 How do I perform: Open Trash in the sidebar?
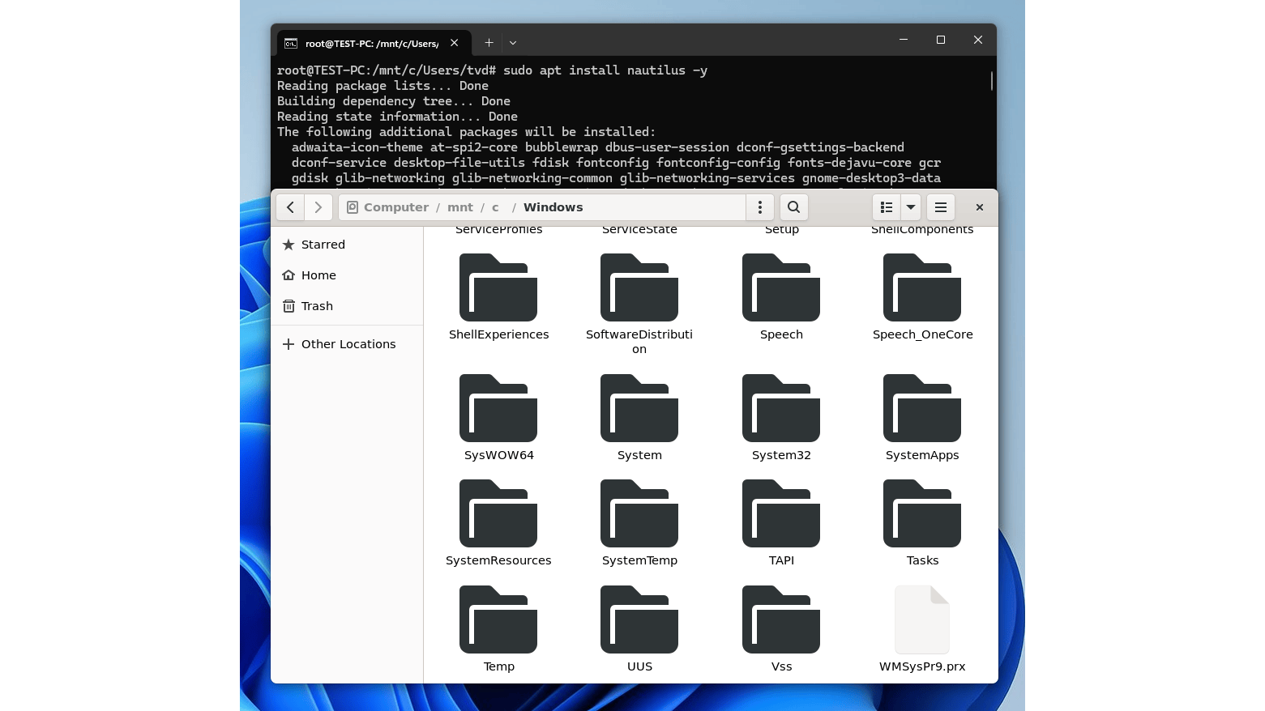point(317,306)
